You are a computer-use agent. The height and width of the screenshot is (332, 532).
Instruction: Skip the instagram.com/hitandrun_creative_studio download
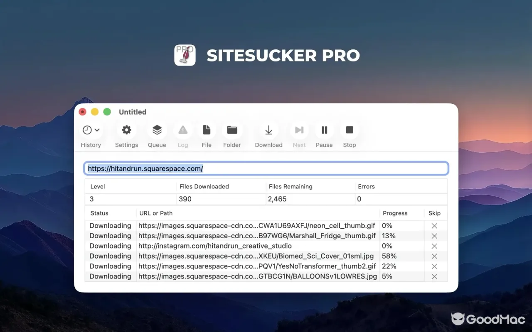point(434,246)
